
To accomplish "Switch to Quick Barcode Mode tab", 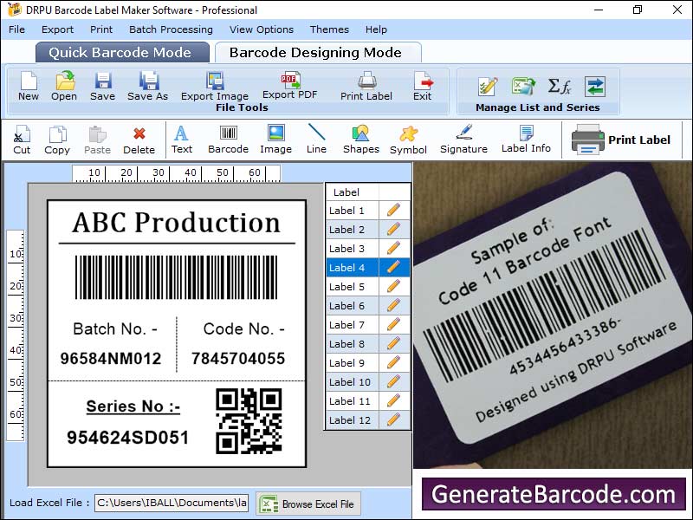I will [x=122, y=52].
